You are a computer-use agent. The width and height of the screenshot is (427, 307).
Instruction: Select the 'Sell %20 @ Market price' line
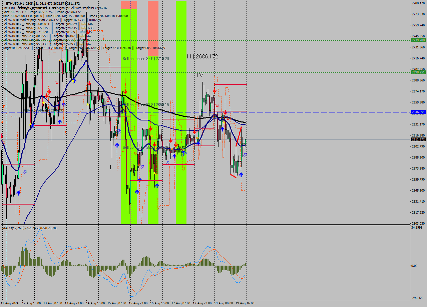pos(52,20)
